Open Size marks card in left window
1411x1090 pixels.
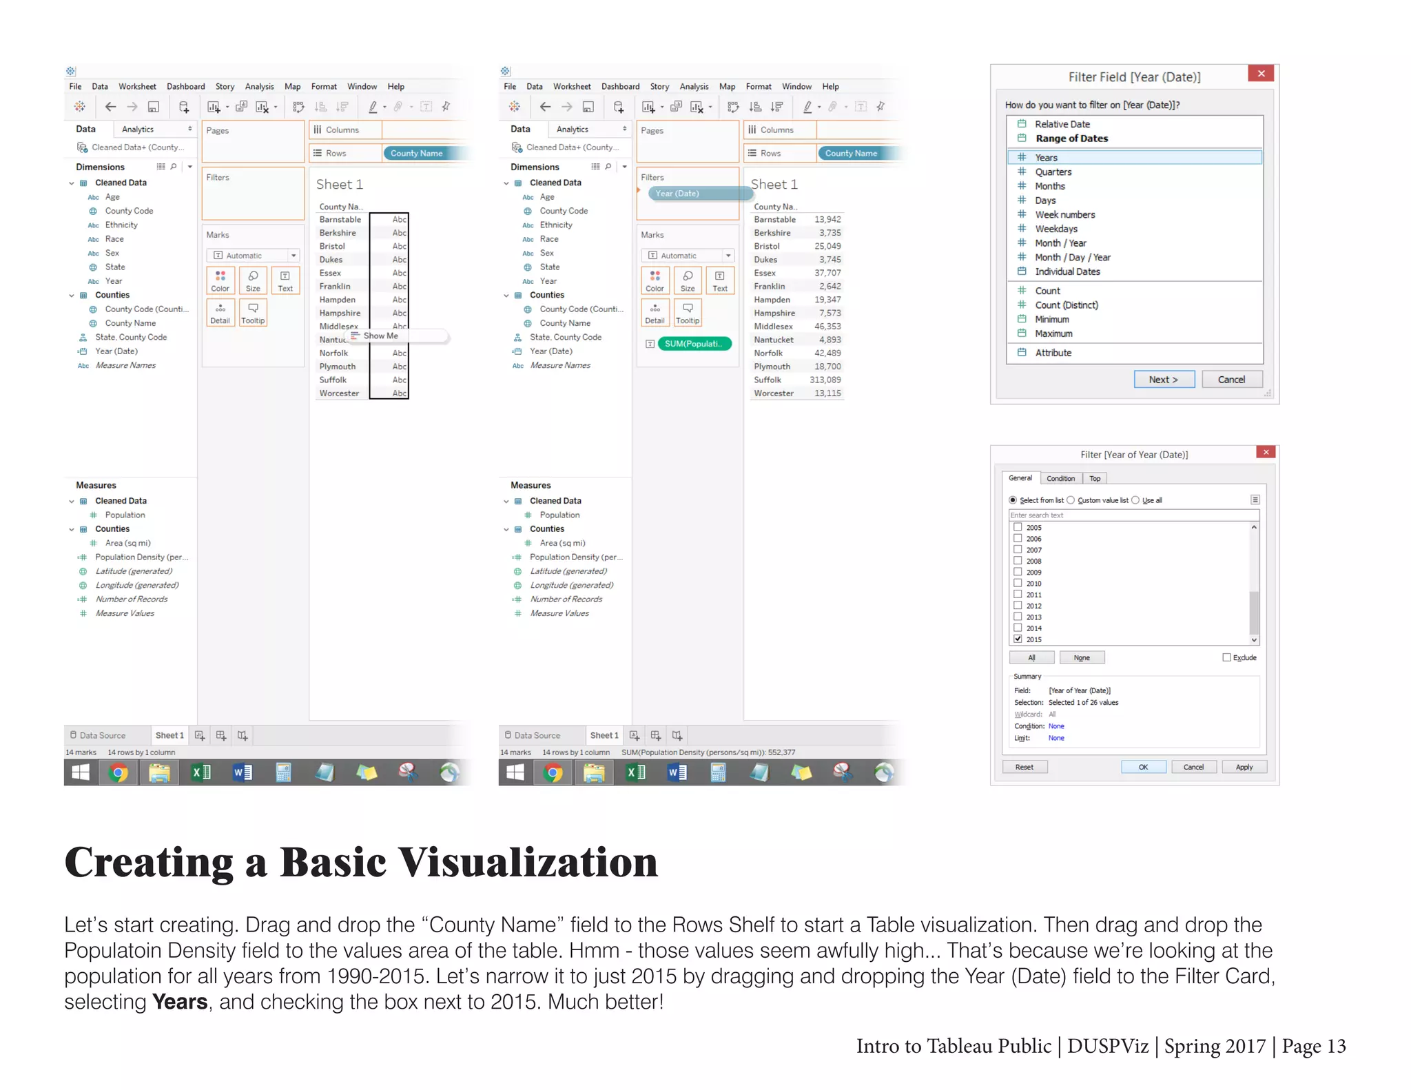click(253, 280)
